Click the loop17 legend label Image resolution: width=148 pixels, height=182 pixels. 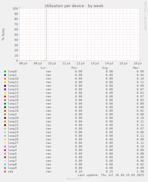point(13,104)
